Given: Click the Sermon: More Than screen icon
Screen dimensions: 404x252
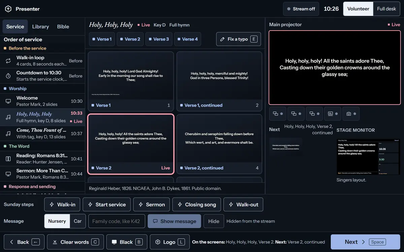Looking at the screenshot, I should coord(8,174).
